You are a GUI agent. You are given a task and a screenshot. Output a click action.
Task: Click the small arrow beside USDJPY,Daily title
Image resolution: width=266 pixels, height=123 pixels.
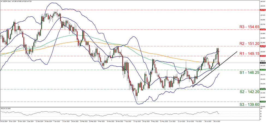click(x=1, y=1)
